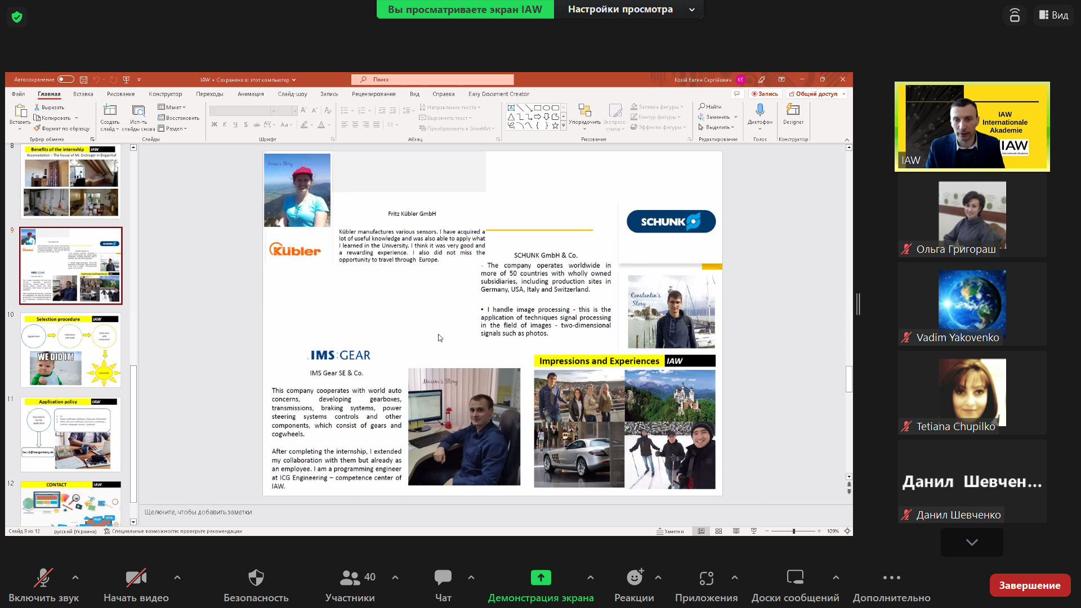The height and width of the screenshot is (608, 1081).
Task: Select slide 11 Application policy thumbnail
Action: [x=71, y=434]
